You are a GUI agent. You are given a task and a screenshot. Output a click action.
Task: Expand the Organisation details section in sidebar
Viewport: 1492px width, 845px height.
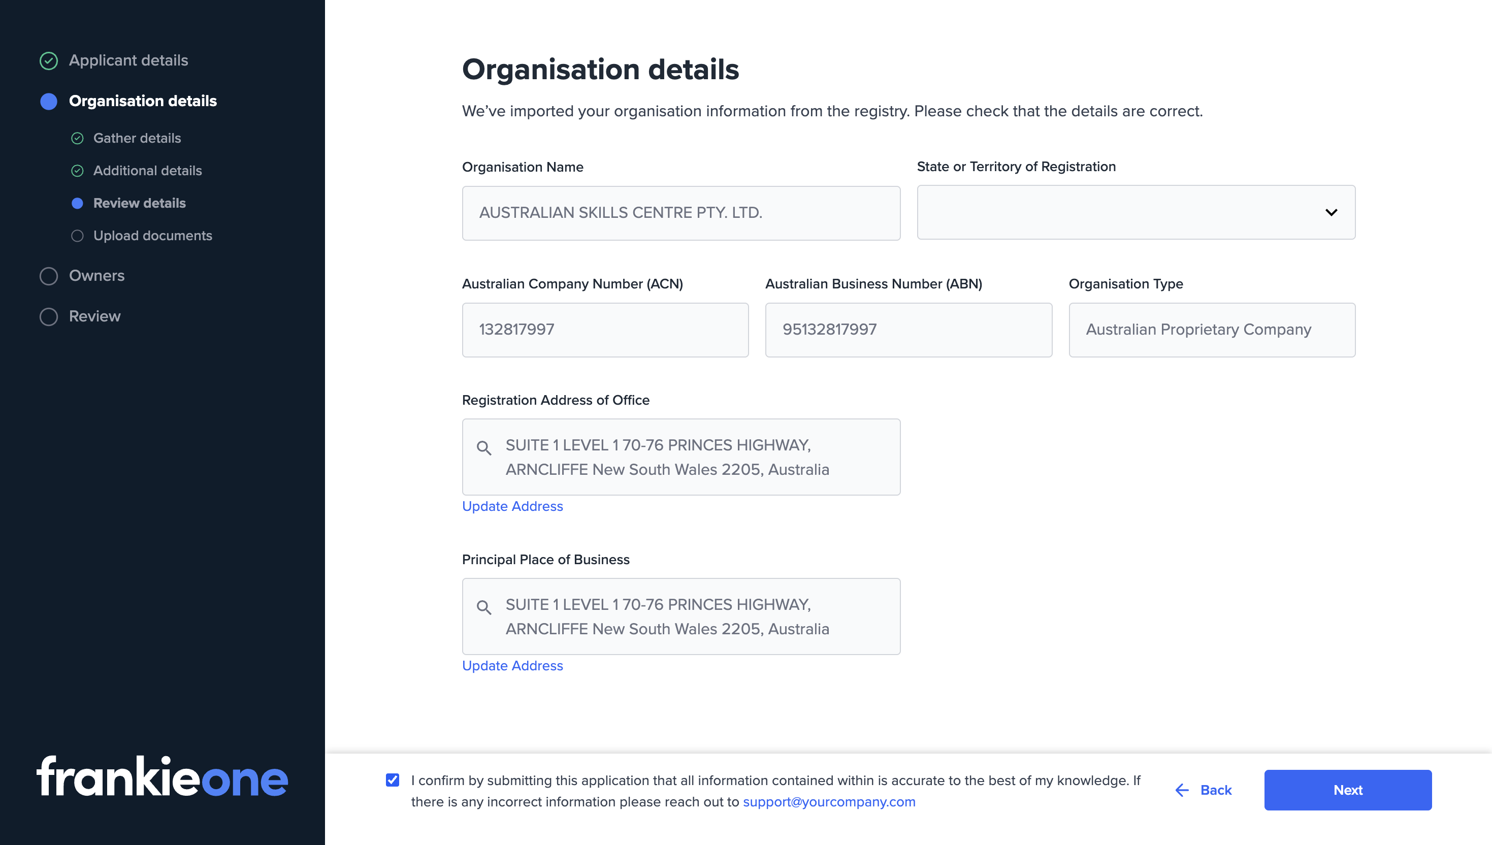tap(143, 101)
